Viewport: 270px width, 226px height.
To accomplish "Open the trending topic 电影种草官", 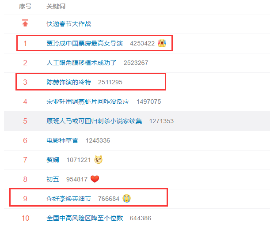I will coord(62,140).
